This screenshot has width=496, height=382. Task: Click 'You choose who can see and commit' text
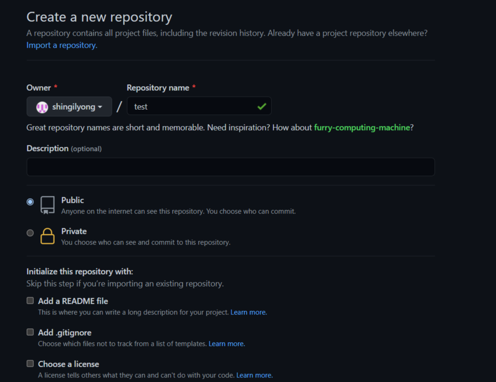pos(146,243)
